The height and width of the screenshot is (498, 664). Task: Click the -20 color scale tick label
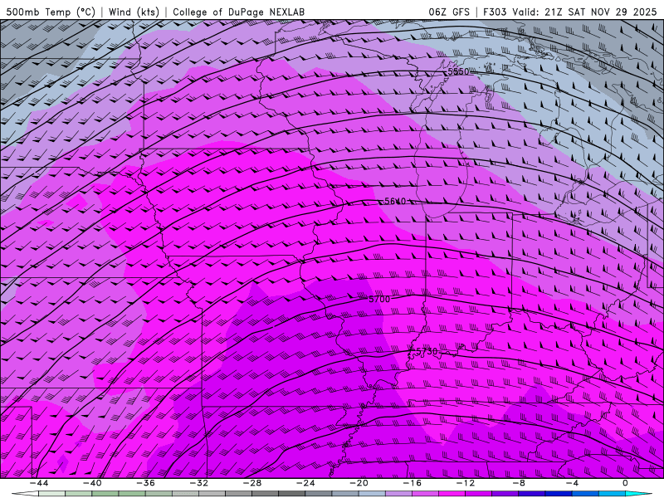tap(359, 483)
